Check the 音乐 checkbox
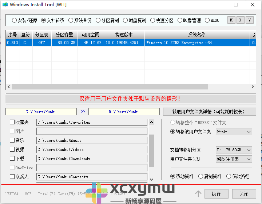The height and width of the screenshot is (204, 262). tap(12, 140)
